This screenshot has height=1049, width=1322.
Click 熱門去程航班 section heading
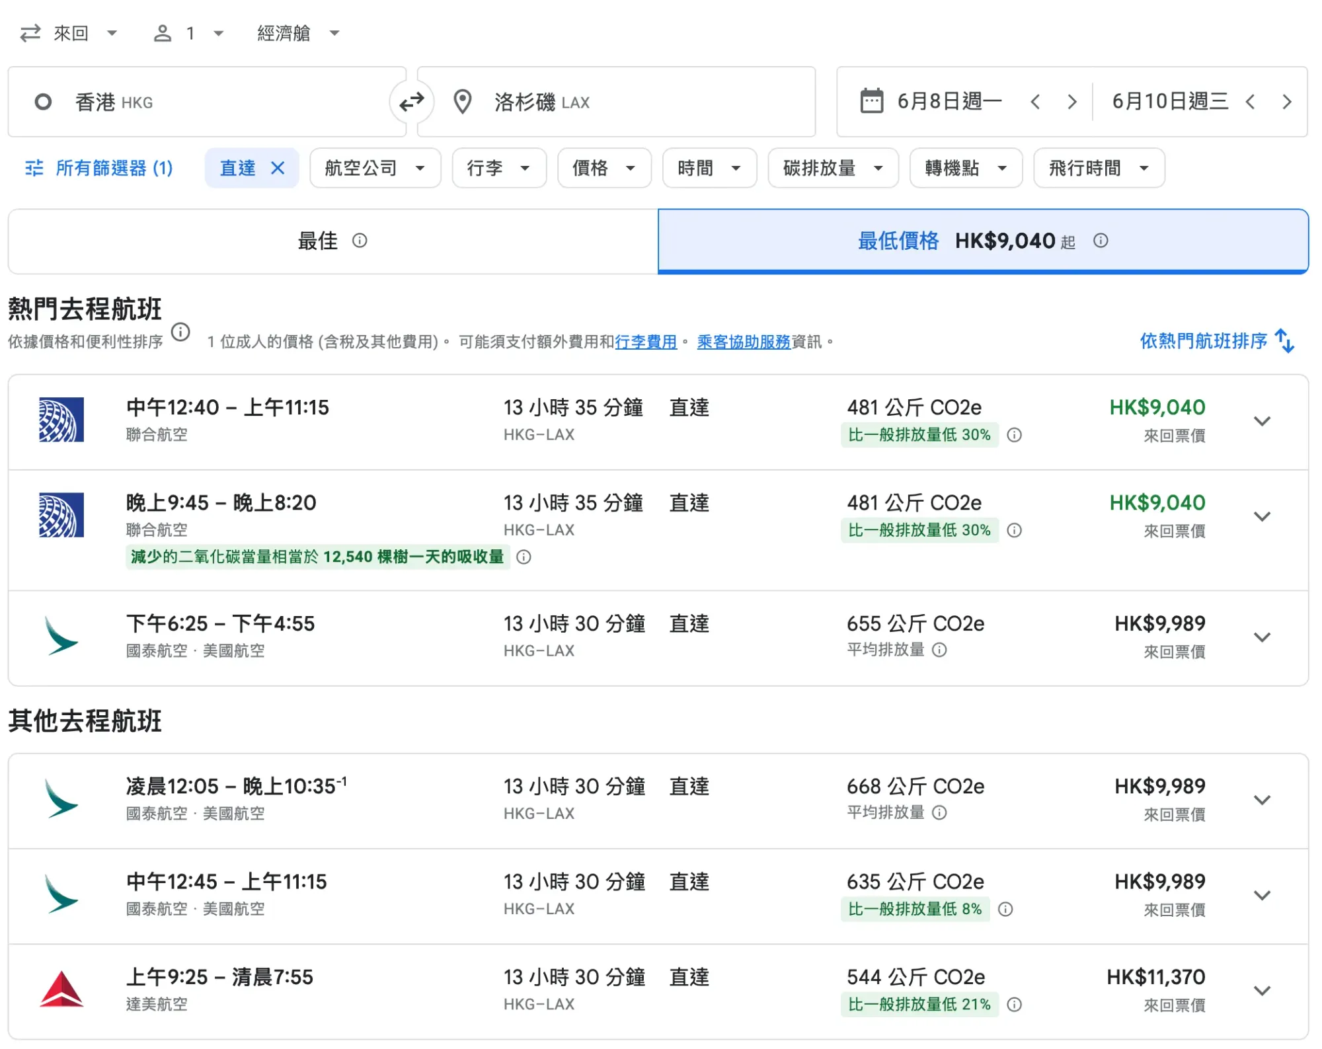[x=85, y=309]
